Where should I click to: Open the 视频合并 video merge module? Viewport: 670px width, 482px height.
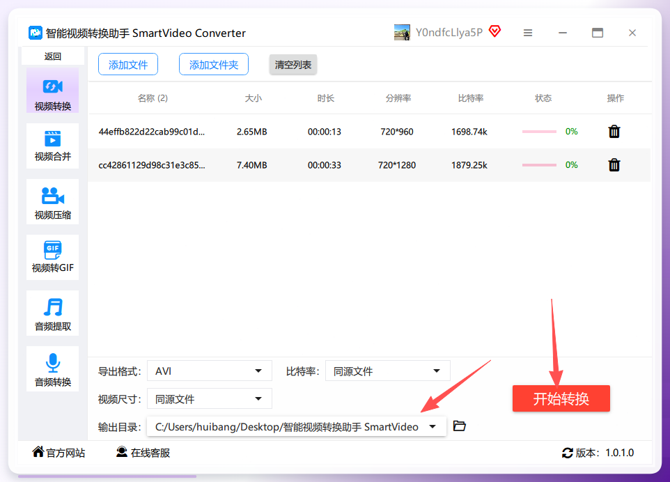52,146
